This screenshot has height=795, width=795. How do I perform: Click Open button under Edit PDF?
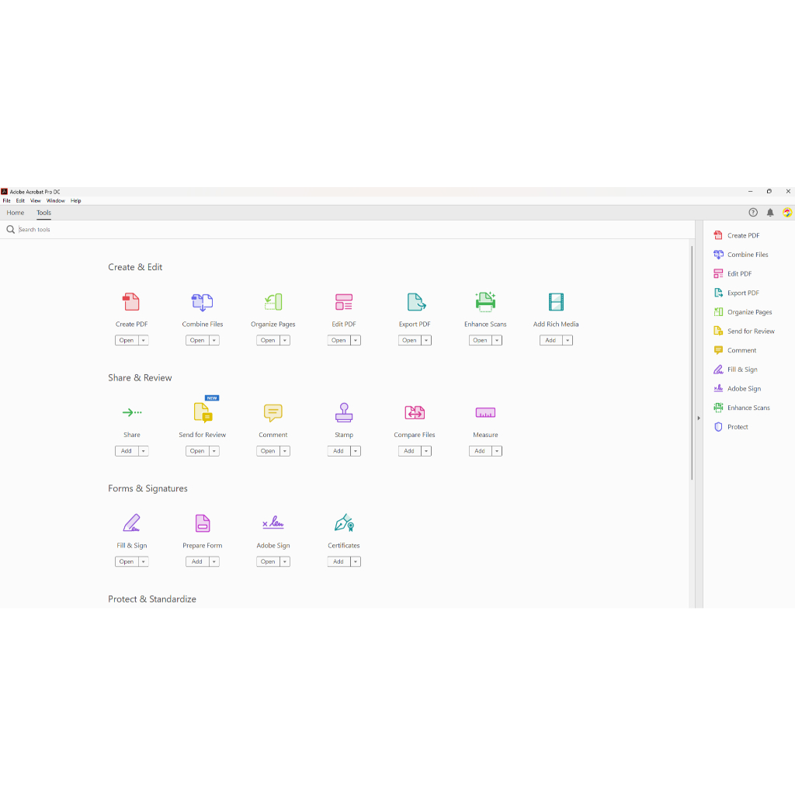coord(338,340)
